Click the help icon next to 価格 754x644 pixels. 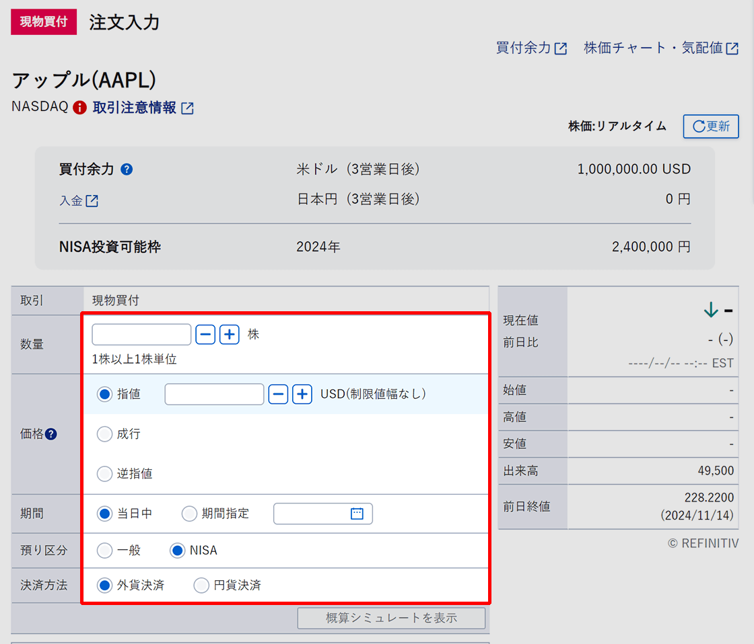[x=51, y=434]
